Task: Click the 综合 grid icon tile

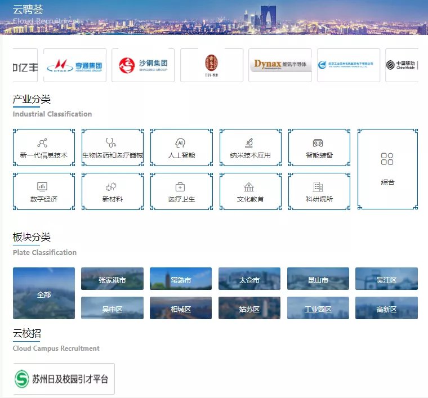Action: (387, 169)
